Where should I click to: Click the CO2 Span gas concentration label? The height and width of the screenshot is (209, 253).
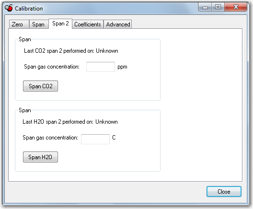52,67
